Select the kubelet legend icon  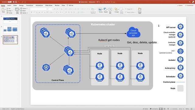(x=180, y=59)
